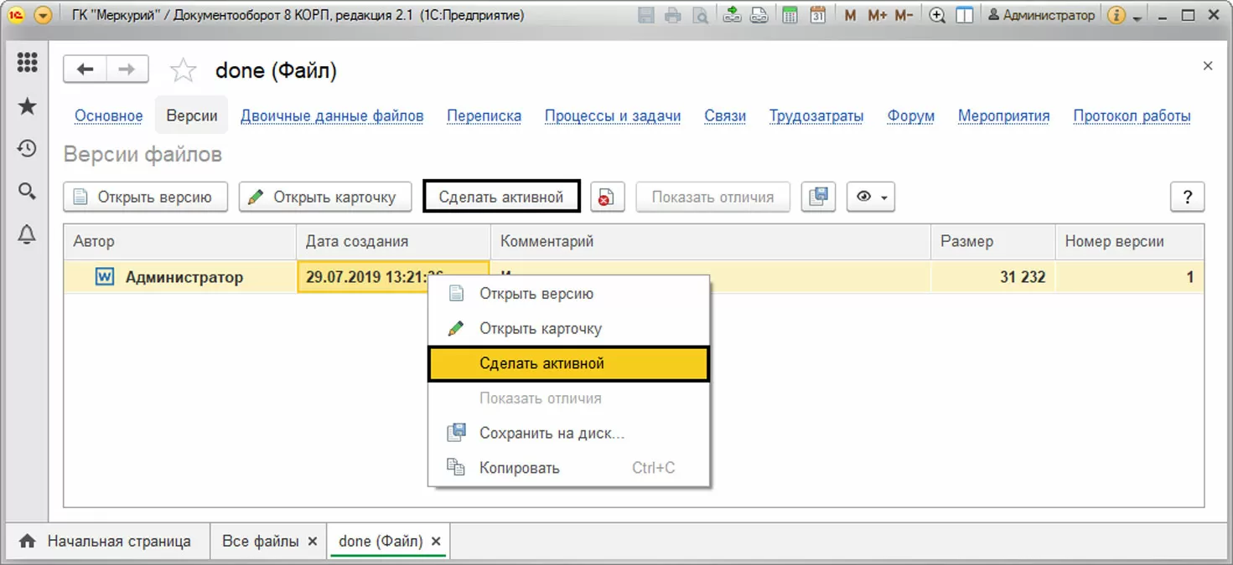1233x565 pixels.
Task: Open help with question mark button
Action: 1187,198
